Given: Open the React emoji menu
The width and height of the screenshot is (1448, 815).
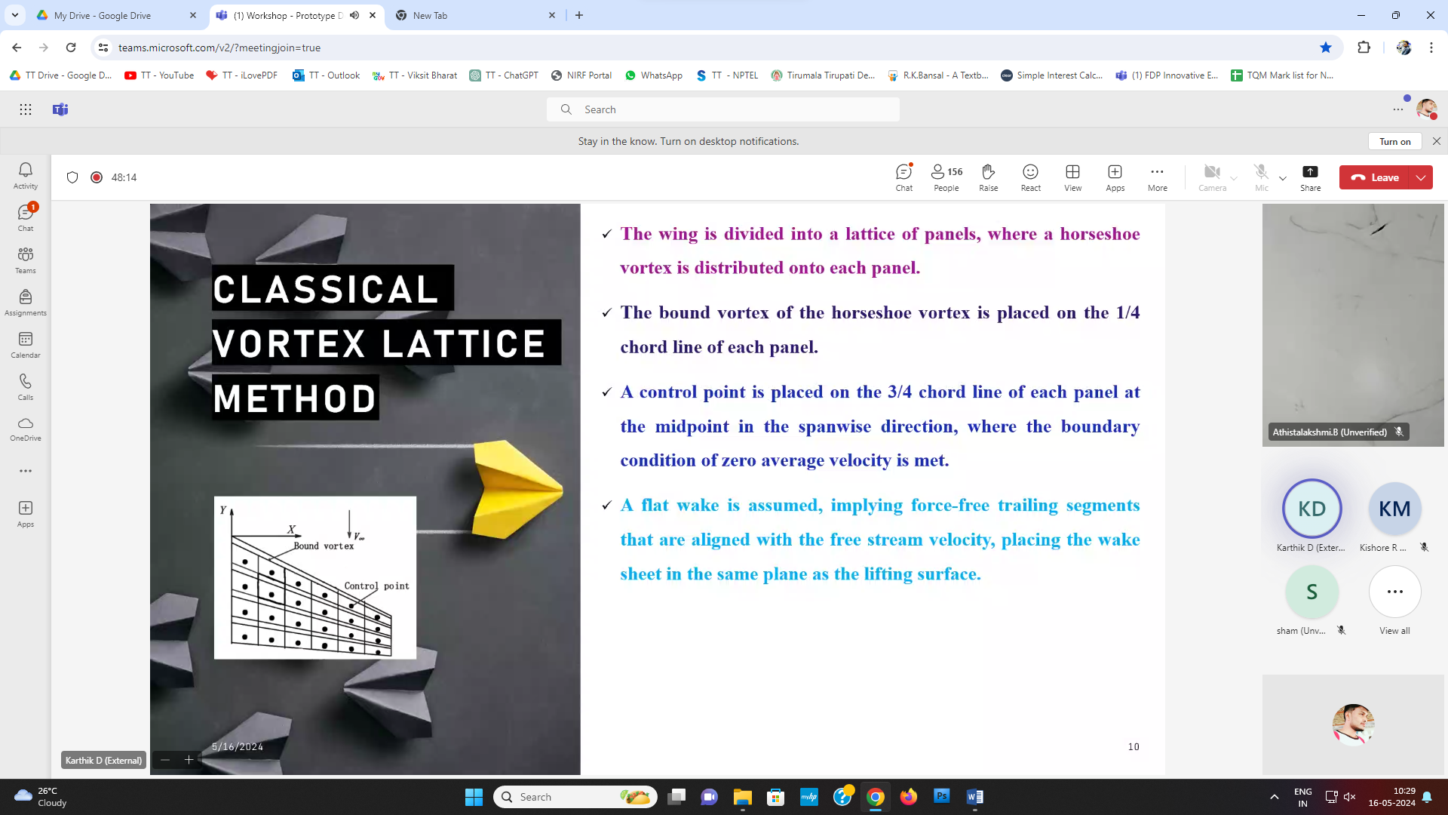Looking at the screenshot, I should [x=1030, y=177].
